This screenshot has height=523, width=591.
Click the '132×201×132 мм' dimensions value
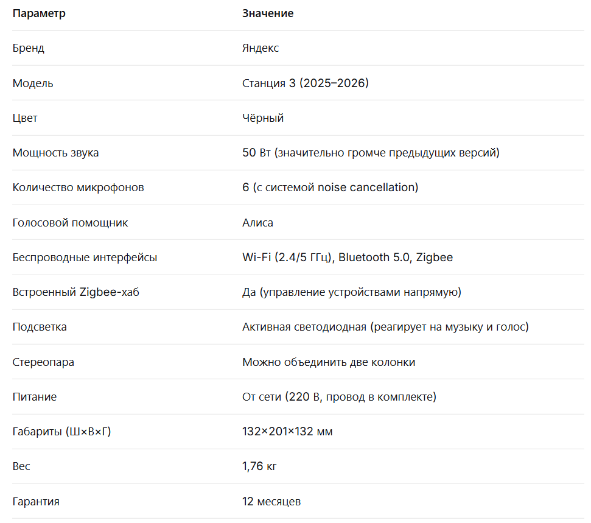pyautogui.click(x=287, y=432)
